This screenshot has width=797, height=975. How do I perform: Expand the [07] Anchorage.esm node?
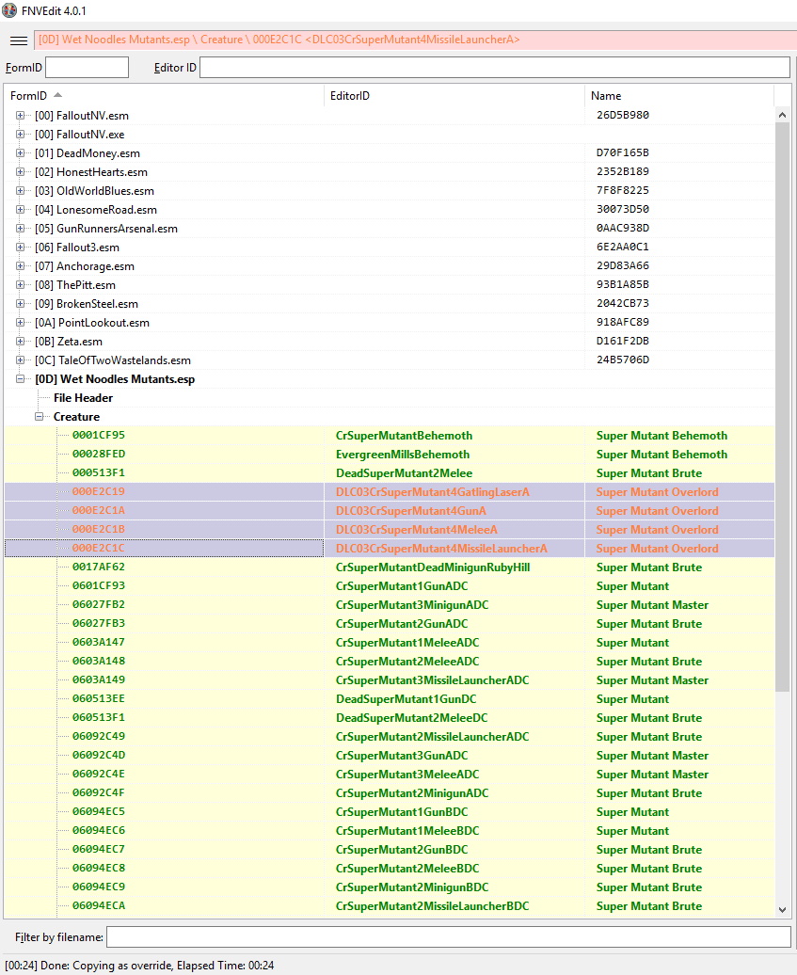pos(21,266)
